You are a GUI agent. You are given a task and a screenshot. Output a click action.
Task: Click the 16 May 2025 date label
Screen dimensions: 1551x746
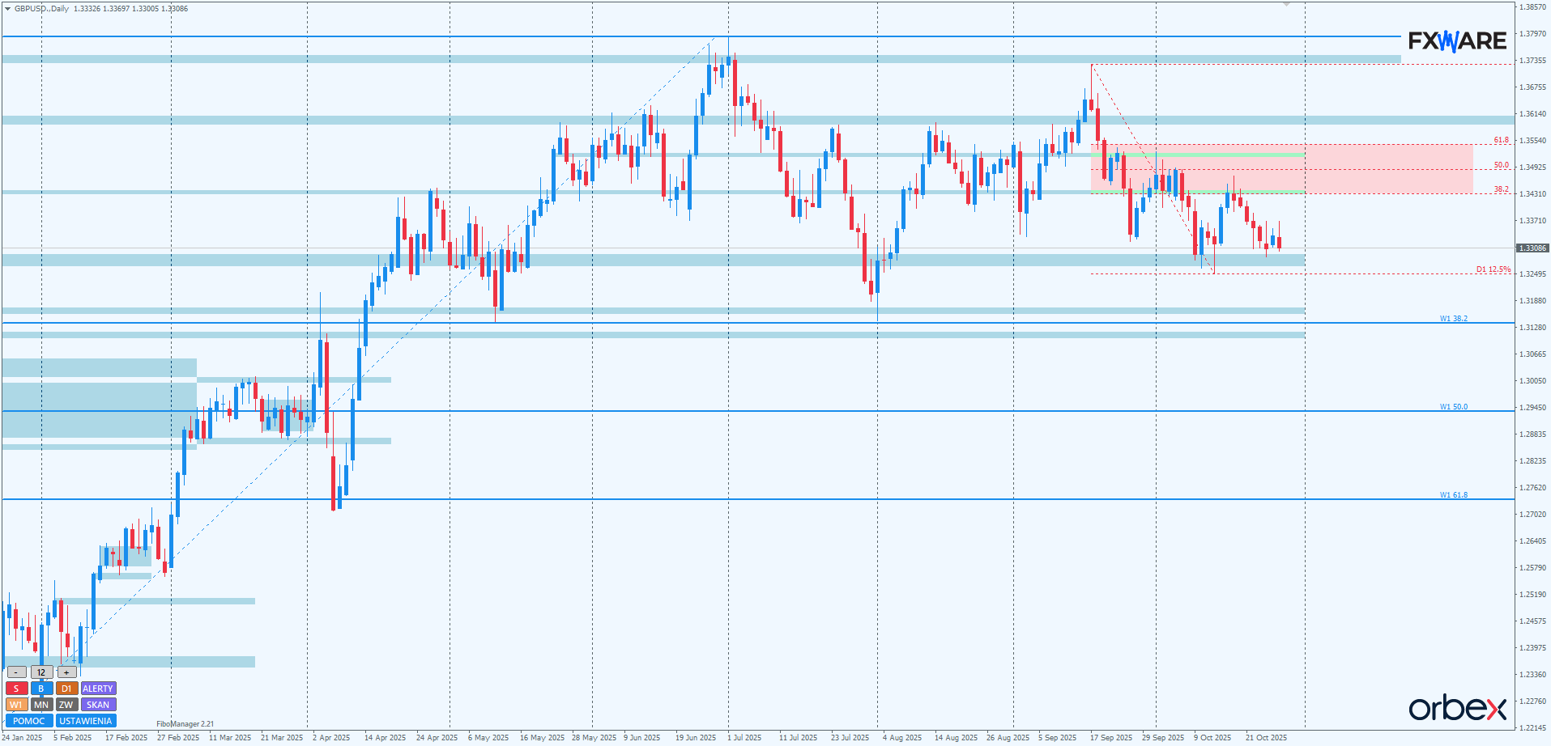pos(542,738)
